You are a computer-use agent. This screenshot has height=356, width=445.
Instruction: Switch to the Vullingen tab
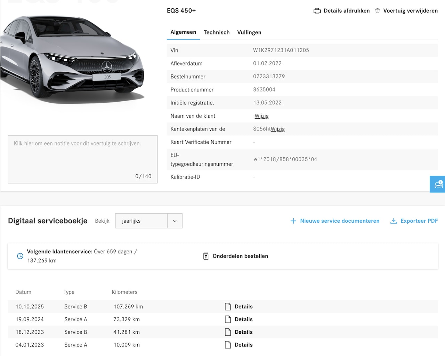click(x=249, y=32)
